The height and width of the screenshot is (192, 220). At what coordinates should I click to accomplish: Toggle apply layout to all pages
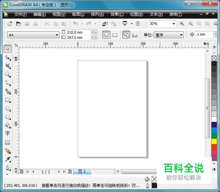126,35
